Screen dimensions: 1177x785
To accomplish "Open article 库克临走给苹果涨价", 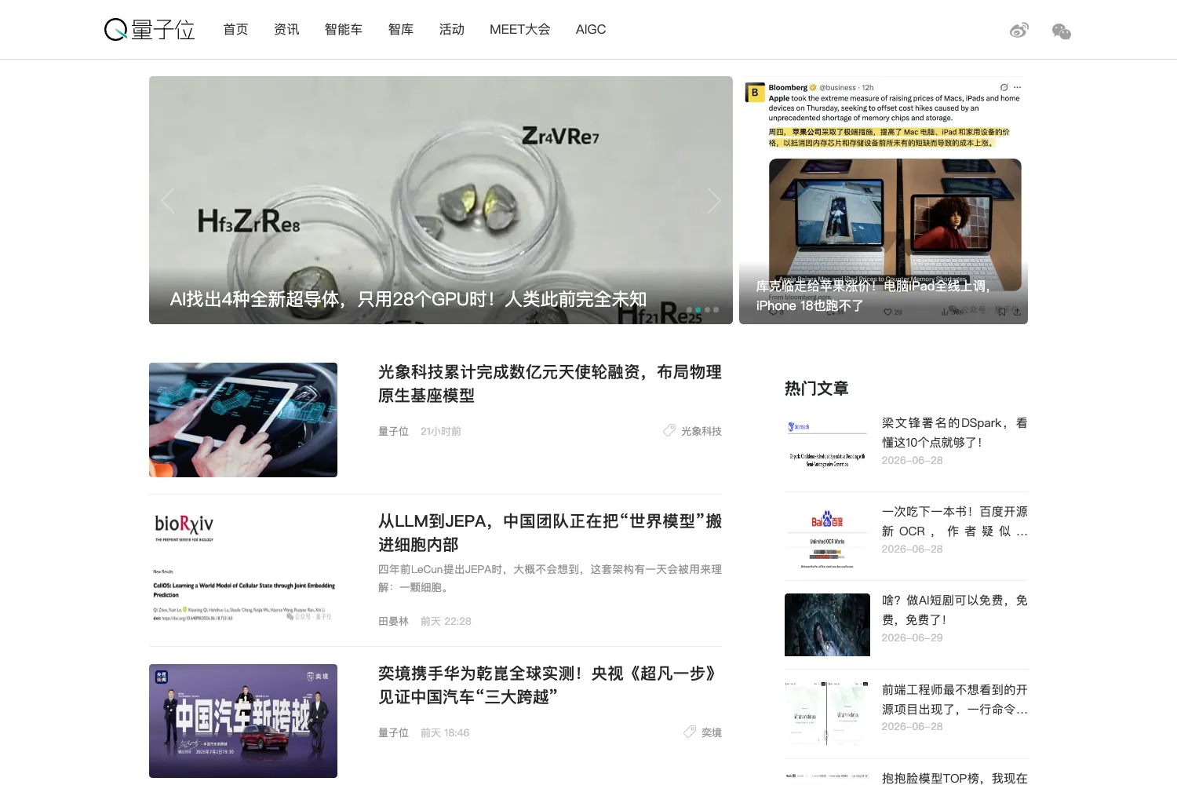I will [x=873, y=295].
